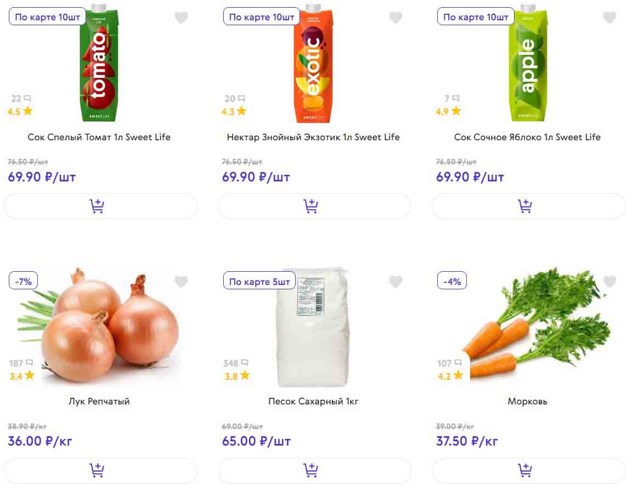
Task: Open the sugar bag product image
Action: pos(313,328)
